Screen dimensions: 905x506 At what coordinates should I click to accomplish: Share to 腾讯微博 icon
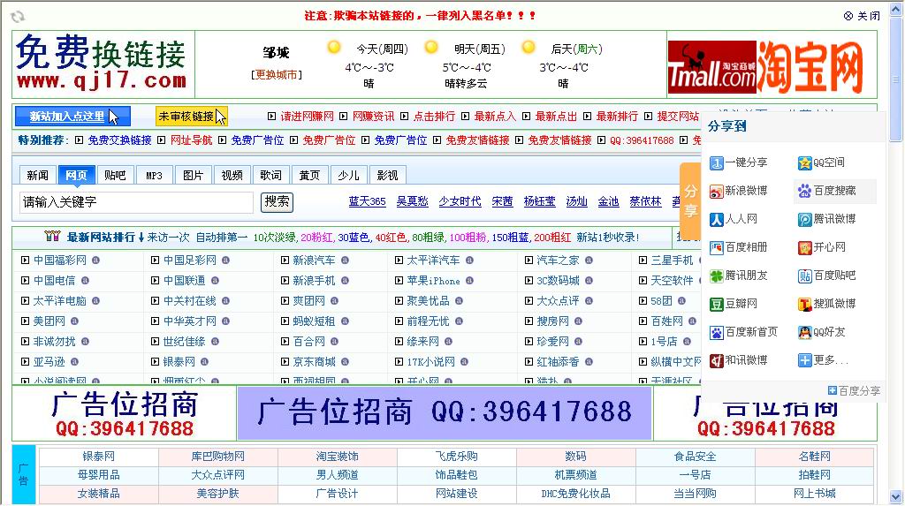point(804,220)
